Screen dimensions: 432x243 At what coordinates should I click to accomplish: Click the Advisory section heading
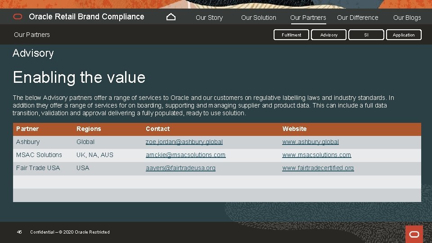[33, 53]
